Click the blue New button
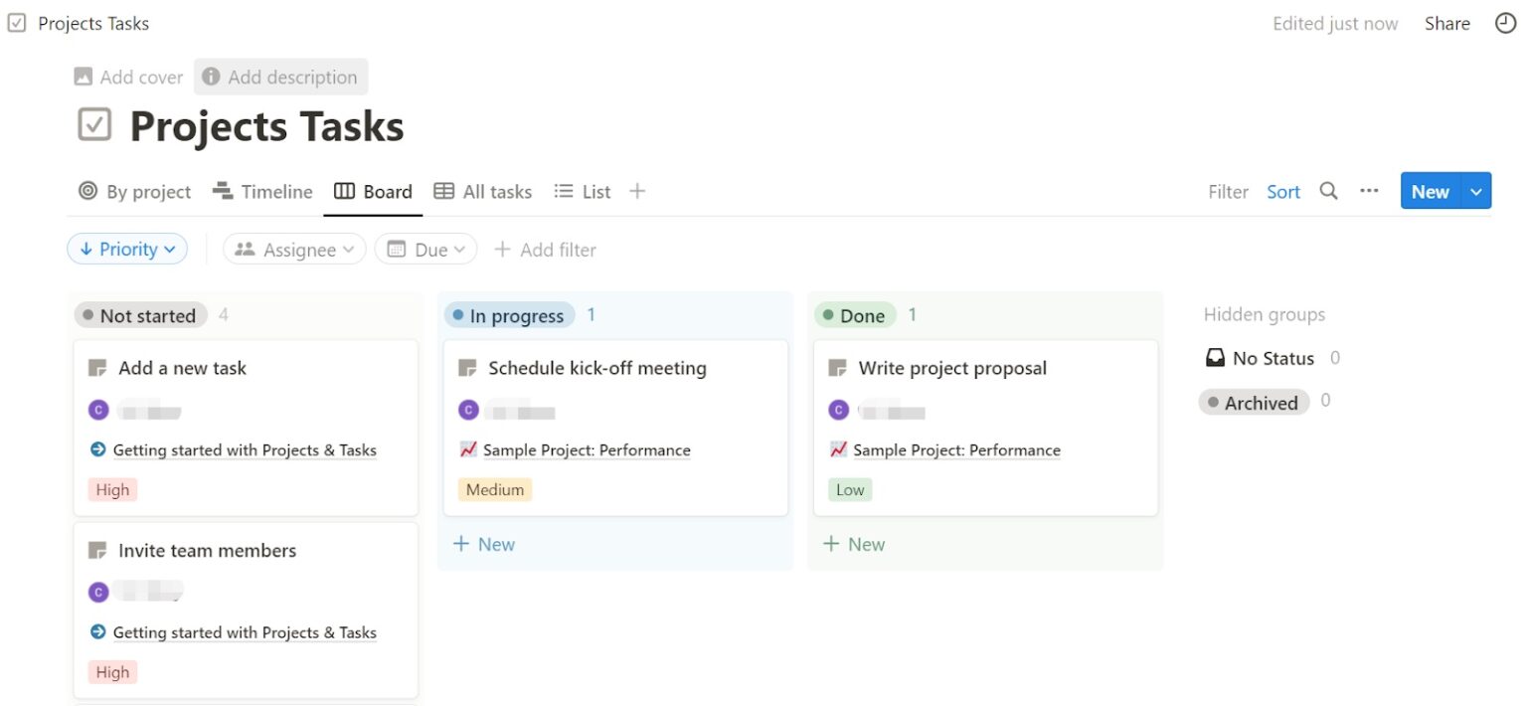The width and height of the screenshot is (1527, 706). tap(1429, 191)
